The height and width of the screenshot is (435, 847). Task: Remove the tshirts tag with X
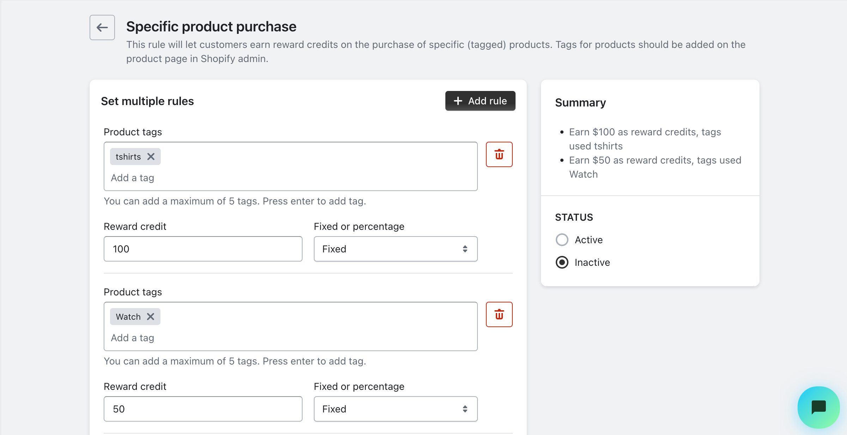pos(151,157)
